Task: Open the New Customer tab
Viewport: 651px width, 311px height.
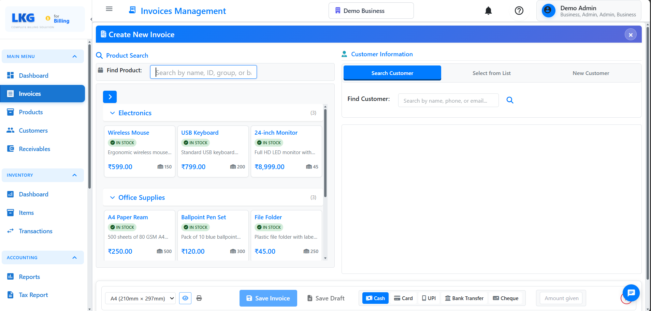Action: coord(591,73)
